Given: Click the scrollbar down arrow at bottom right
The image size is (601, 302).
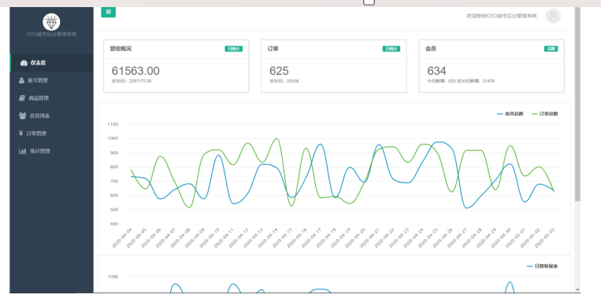Looking at the screenshot, I should click(x=577, y=289).
